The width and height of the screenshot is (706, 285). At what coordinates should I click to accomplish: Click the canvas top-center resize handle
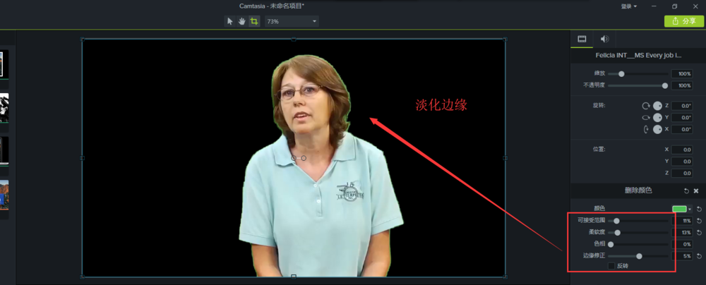294,40
